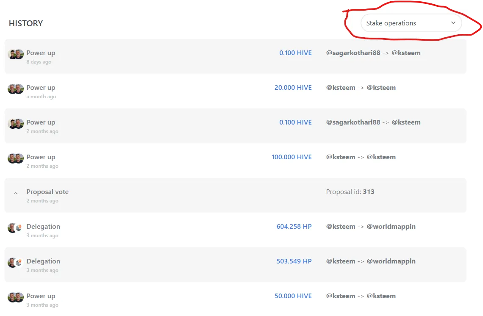Click the Proposal vote label
Screen dimensions: 483x316
pos(47,192)
